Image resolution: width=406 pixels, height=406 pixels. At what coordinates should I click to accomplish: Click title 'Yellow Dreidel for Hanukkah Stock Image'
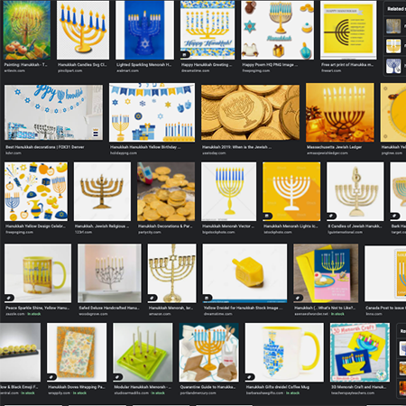(243, 308)
